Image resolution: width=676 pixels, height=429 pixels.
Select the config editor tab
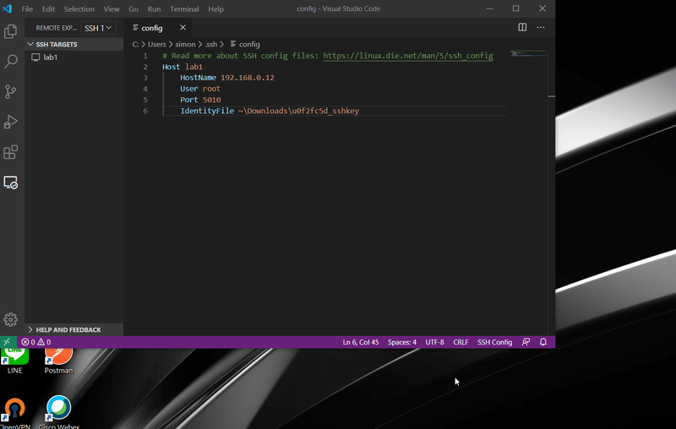click(x=158, y=28)
